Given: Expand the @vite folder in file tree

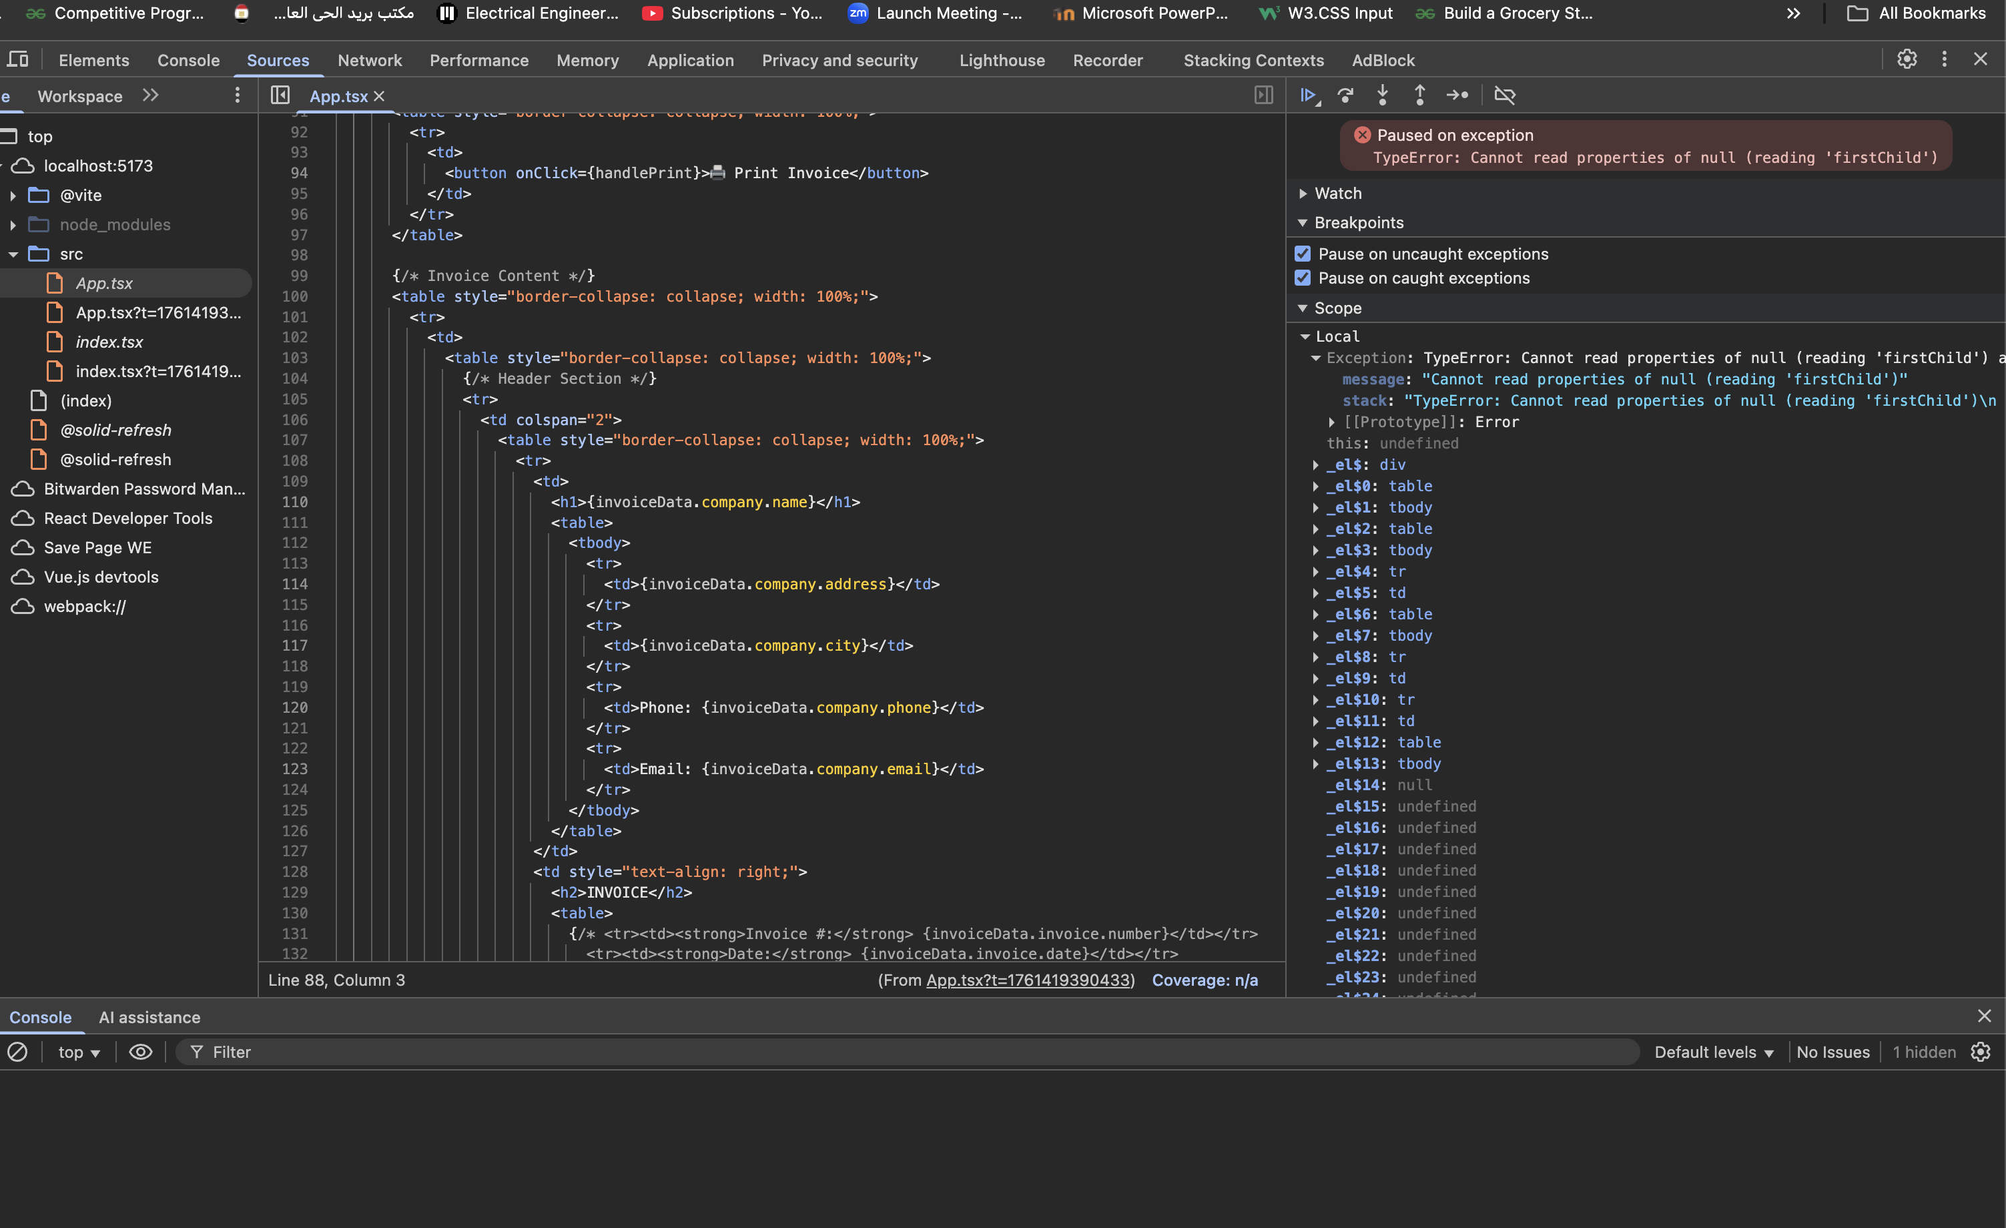Looking at the screenshot, I should 13,196.
